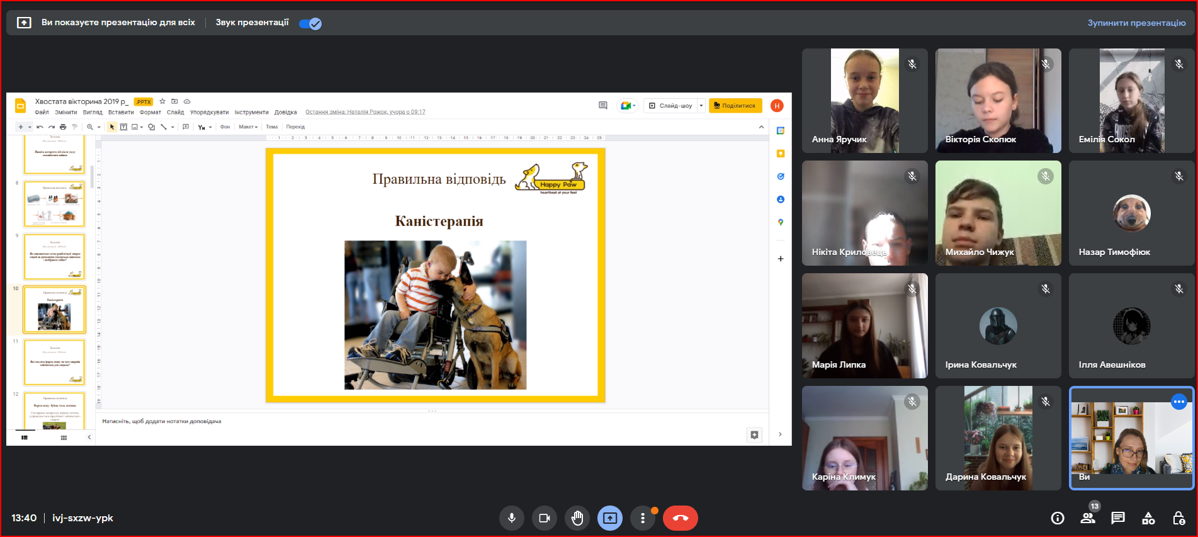Open the Google Slides home icon
Screen dimensions: 1198x537
[x=20, y=106]
